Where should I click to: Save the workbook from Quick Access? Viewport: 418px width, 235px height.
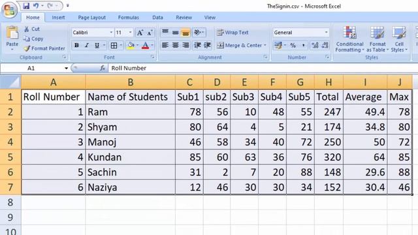(26, 6)
